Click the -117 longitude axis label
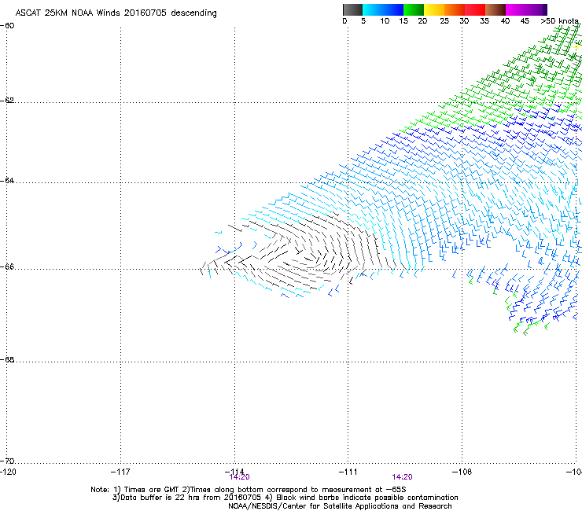 tap(120, 472)
